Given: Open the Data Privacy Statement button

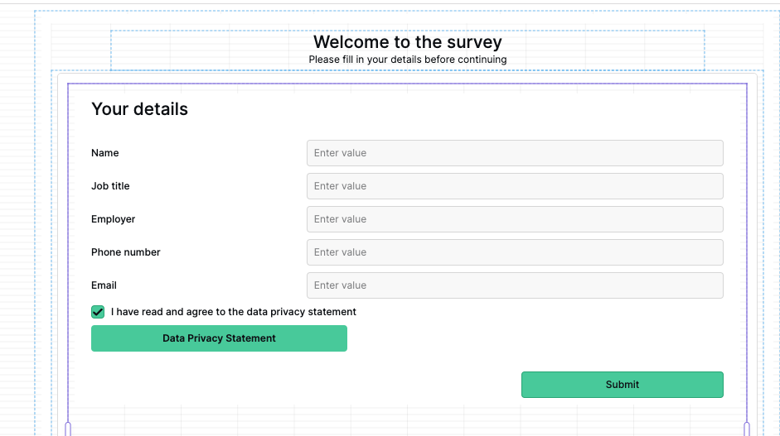Looking at the screenshot, I should click(219, 338).
